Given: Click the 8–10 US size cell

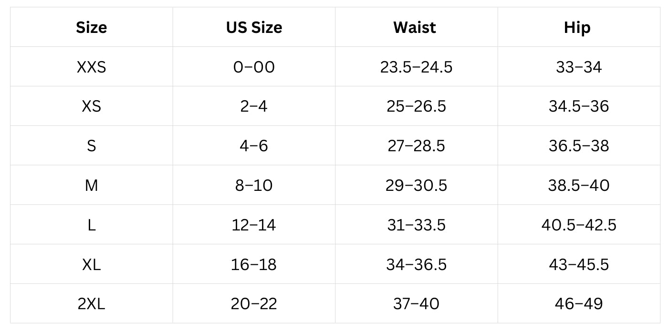Looking at the screenshot, I should (x=254, y=185).
